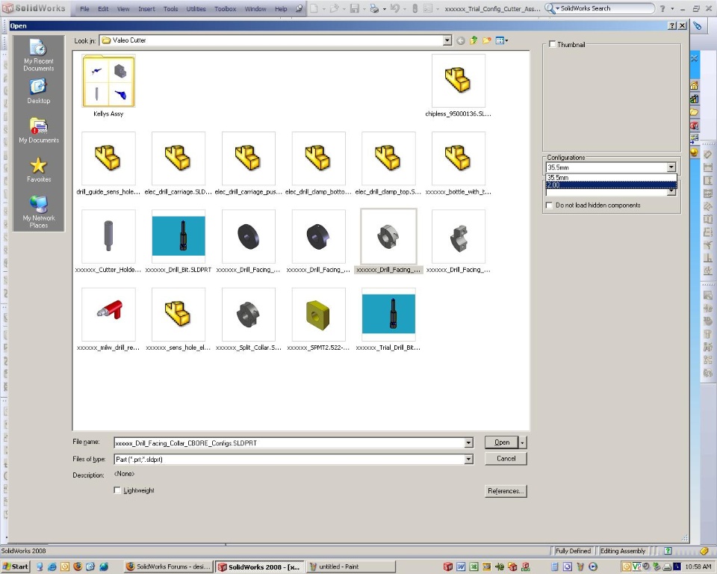Click the SolidWorks Search magnifier icon
This screenshot has height=574, width=717.
[549, 8]
